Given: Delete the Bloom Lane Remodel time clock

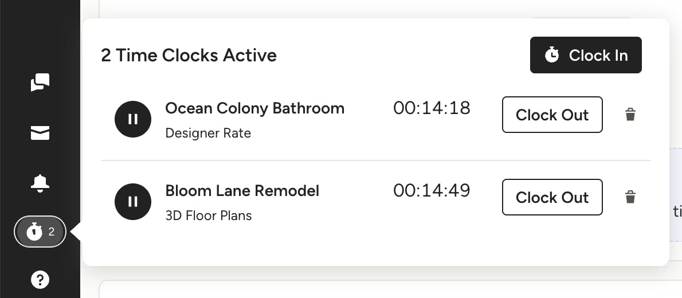Looking at the screenshot, I should [630, 197].
